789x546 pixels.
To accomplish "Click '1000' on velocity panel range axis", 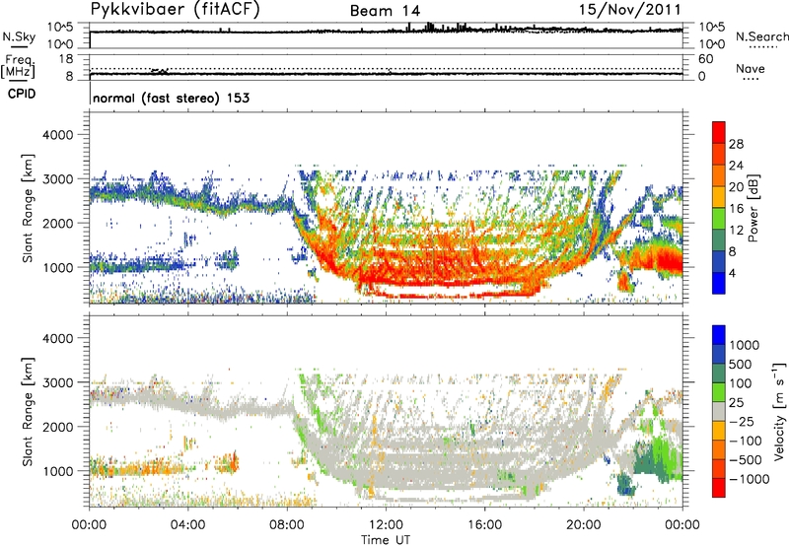I will tap(57, 471).
